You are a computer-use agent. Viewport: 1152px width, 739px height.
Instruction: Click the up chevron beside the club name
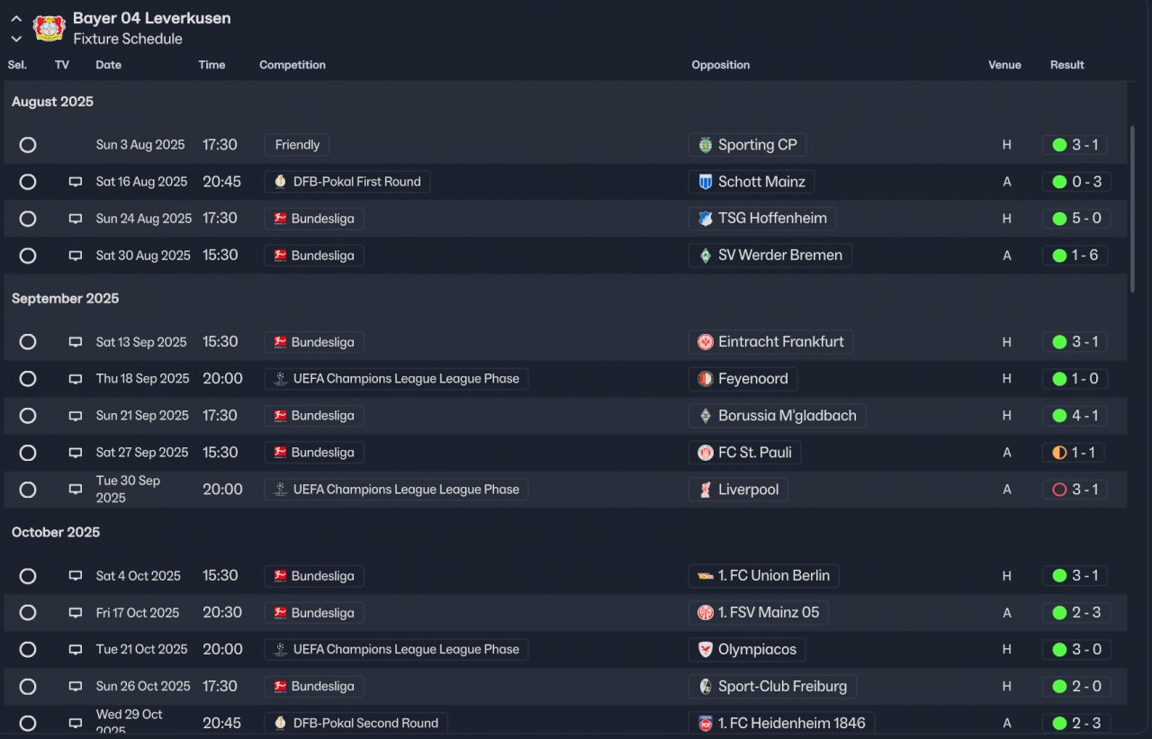pyautogui.click(x=16, y=19)
